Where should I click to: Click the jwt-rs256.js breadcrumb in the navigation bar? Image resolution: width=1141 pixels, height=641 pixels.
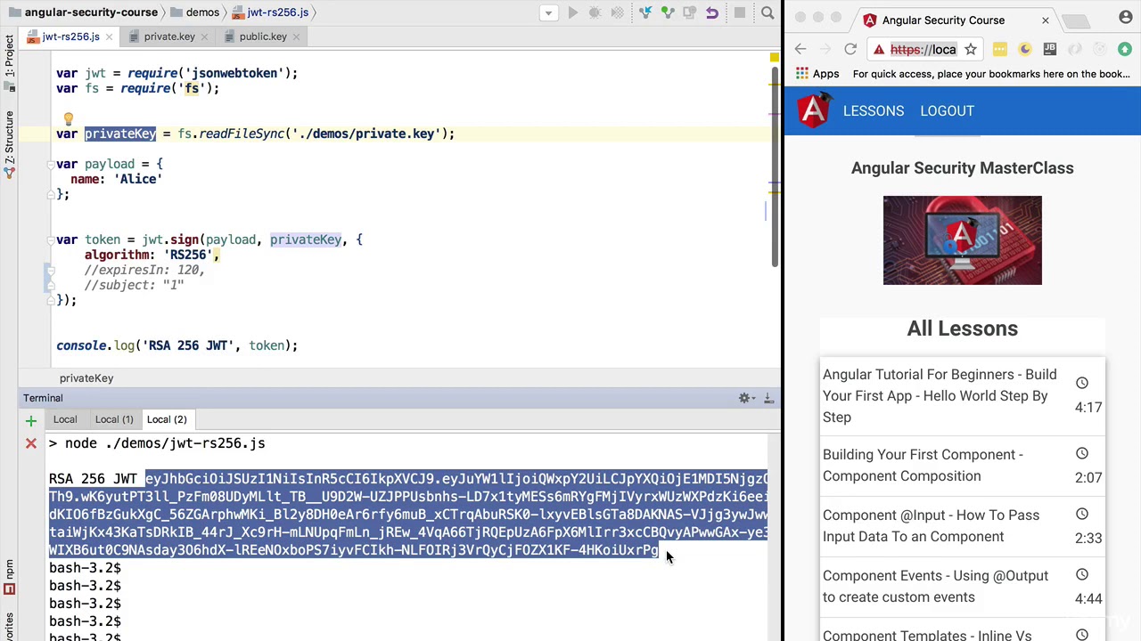pos(270,12)
